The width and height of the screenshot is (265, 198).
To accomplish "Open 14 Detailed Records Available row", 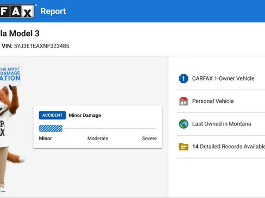I will pos(221,147).
